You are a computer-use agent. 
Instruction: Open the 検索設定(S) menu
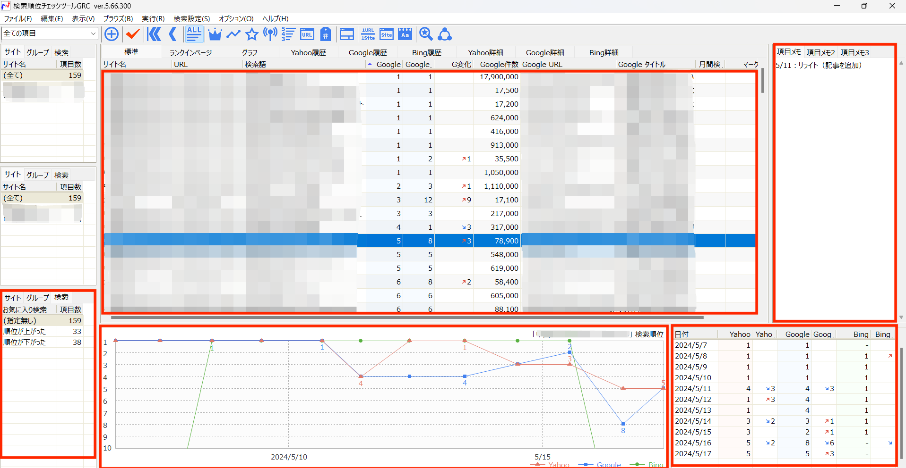[192, 18]
